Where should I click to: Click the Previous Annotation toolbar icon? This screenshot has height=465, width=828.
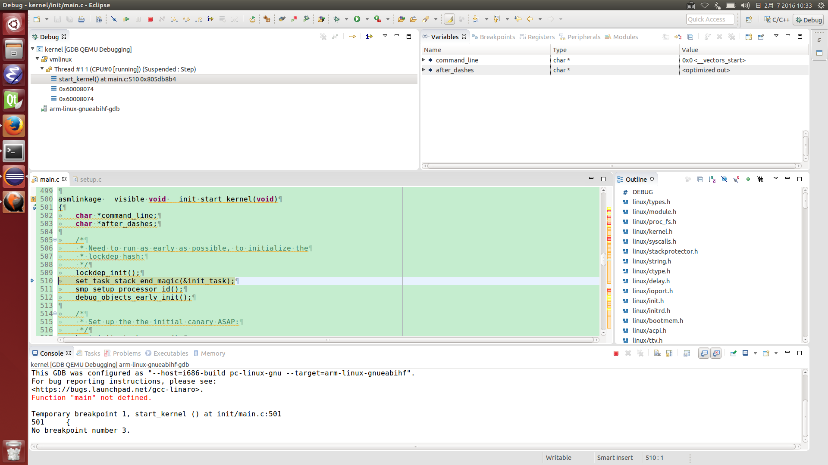[x=497, y=19]
